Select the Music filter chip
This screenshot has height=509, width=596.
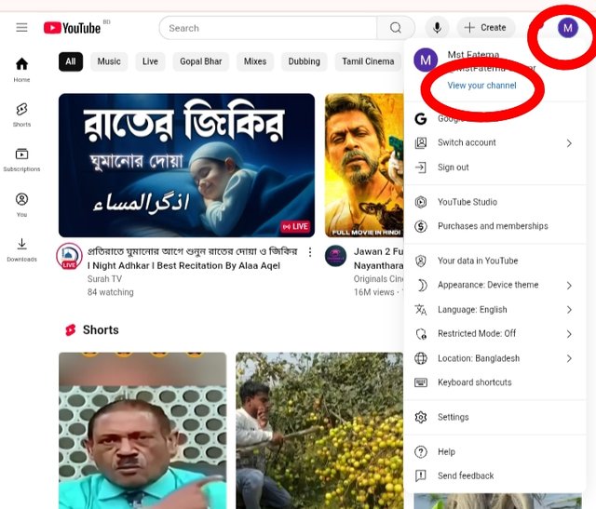pyautogui.click(x=109, y=61)
